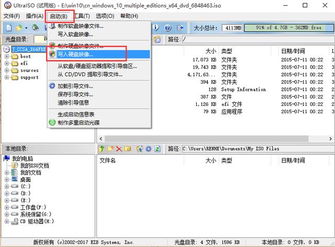Image resolution: width=335 pixels, height=247 pixels.
Task: Open the dropdown arrow beside the Open icon
Action: [x=26, y=28]
